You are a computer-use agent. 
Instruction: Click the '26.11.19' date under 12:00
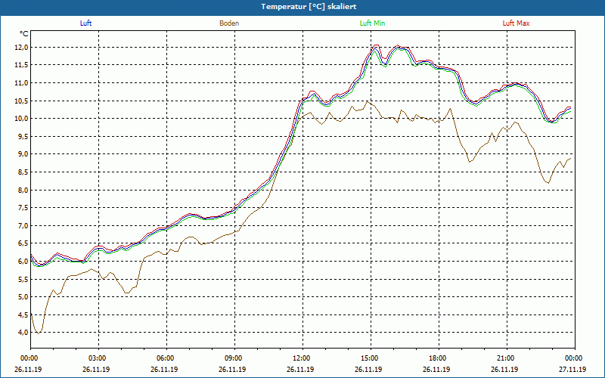pyautogui.click(x=300, y=370)
